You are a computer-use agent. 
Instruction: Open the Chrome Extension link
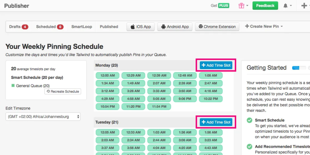[217, 27]
